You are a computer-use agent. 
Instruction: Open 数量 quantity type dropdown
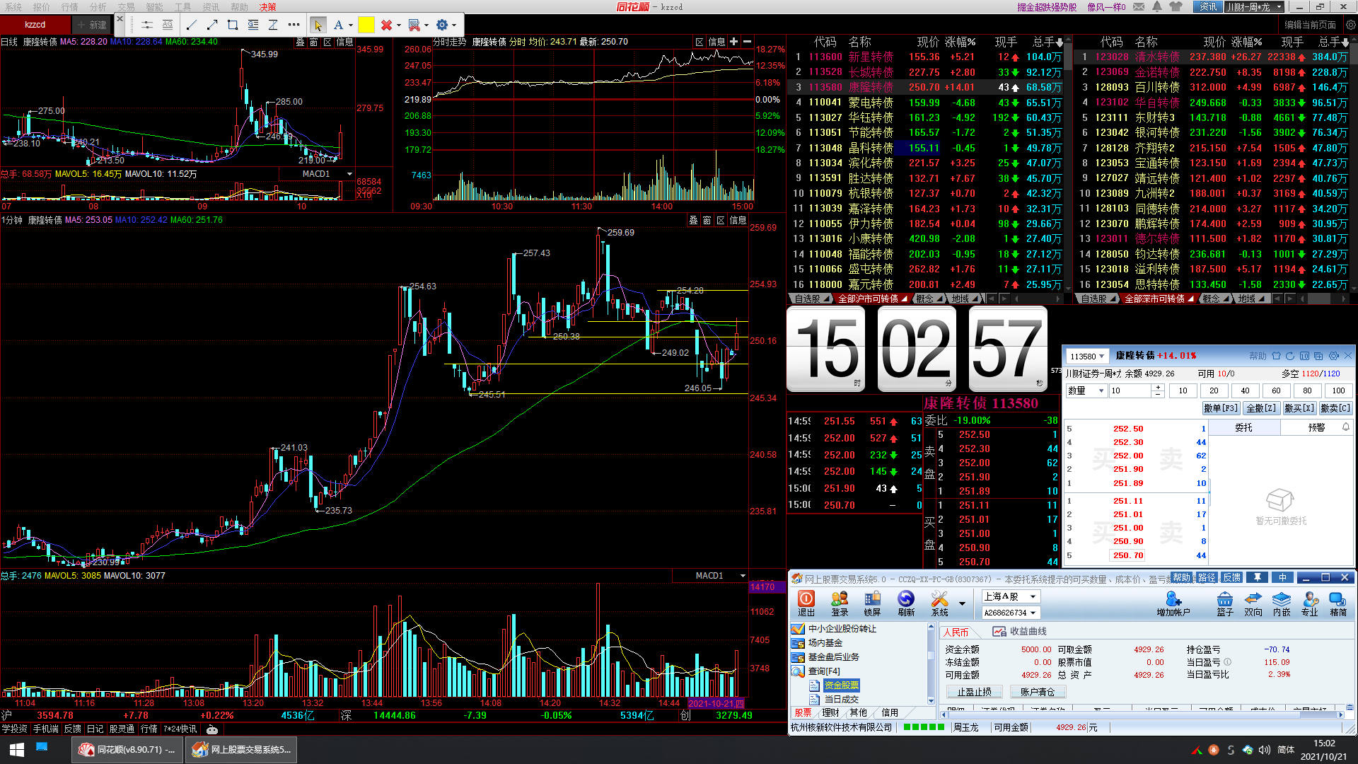[x=1086, y=390]
